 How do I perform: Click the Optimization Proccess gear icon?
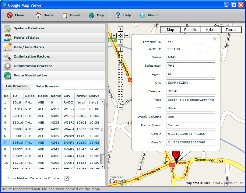pos(8,66)
